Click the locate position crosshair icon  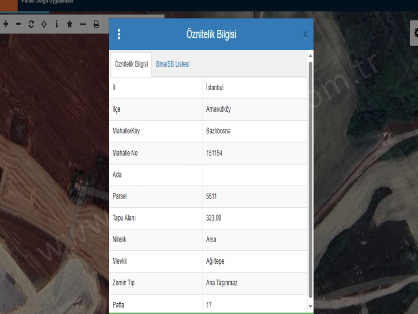pyautogui.click(x=44, y=24)
